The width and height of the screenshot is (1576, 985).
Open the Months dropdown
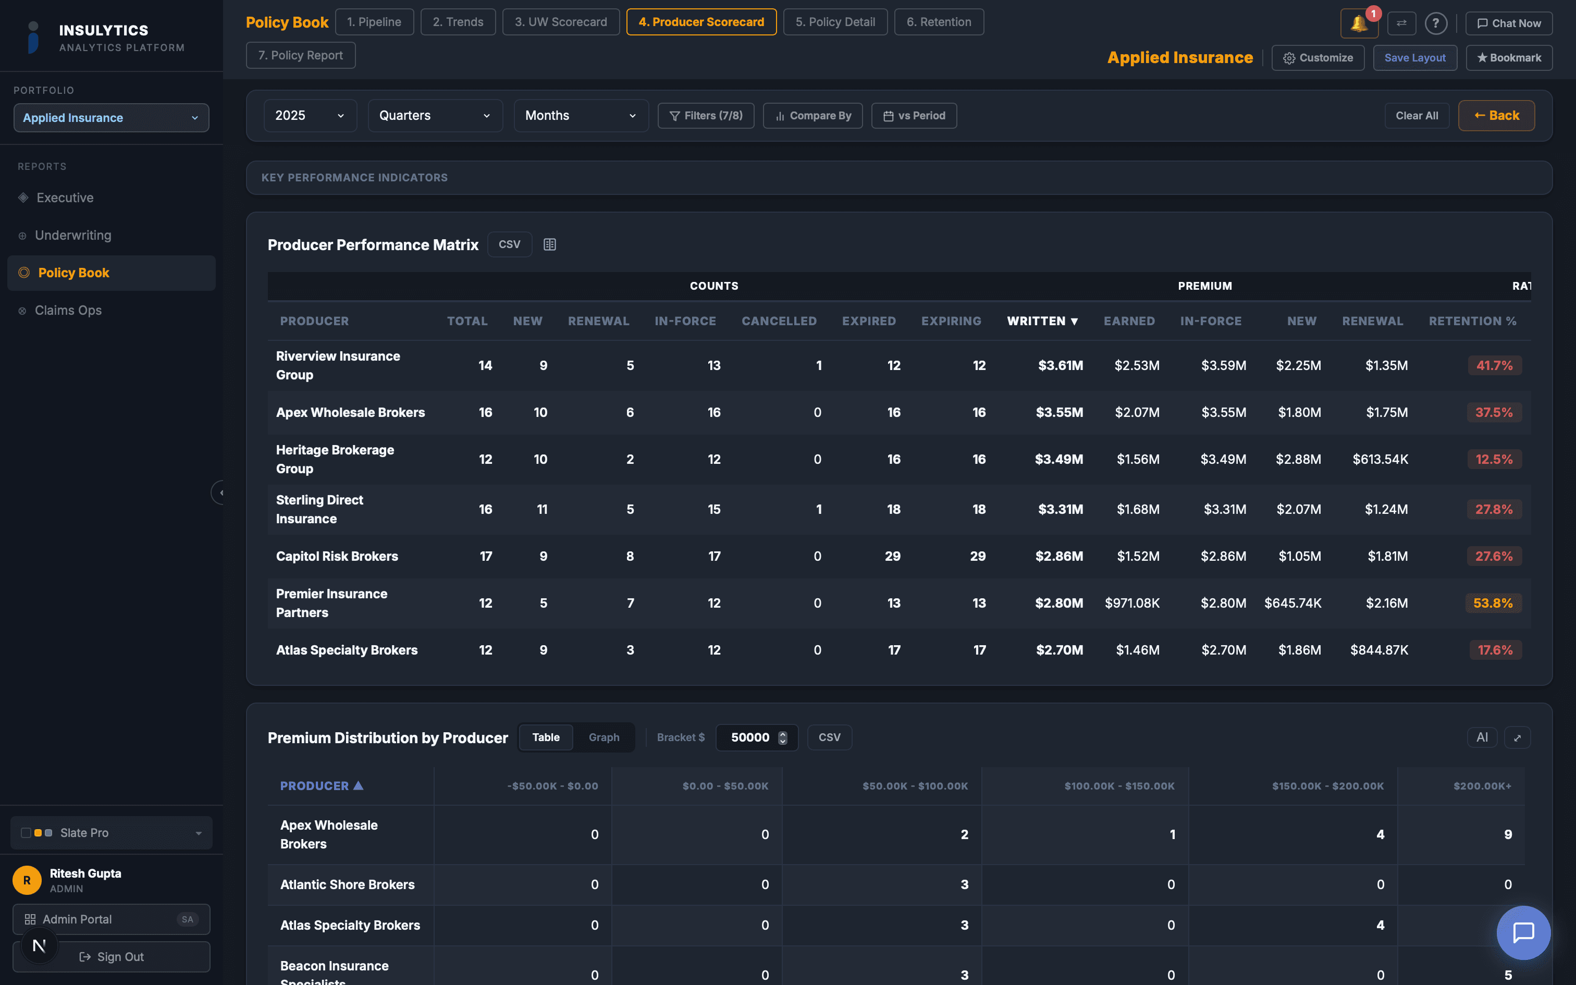tap(581, 115)
